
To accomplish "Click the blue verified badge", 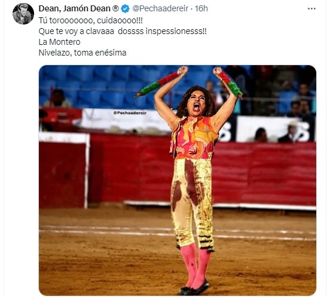I will click(x=125, y=9).
